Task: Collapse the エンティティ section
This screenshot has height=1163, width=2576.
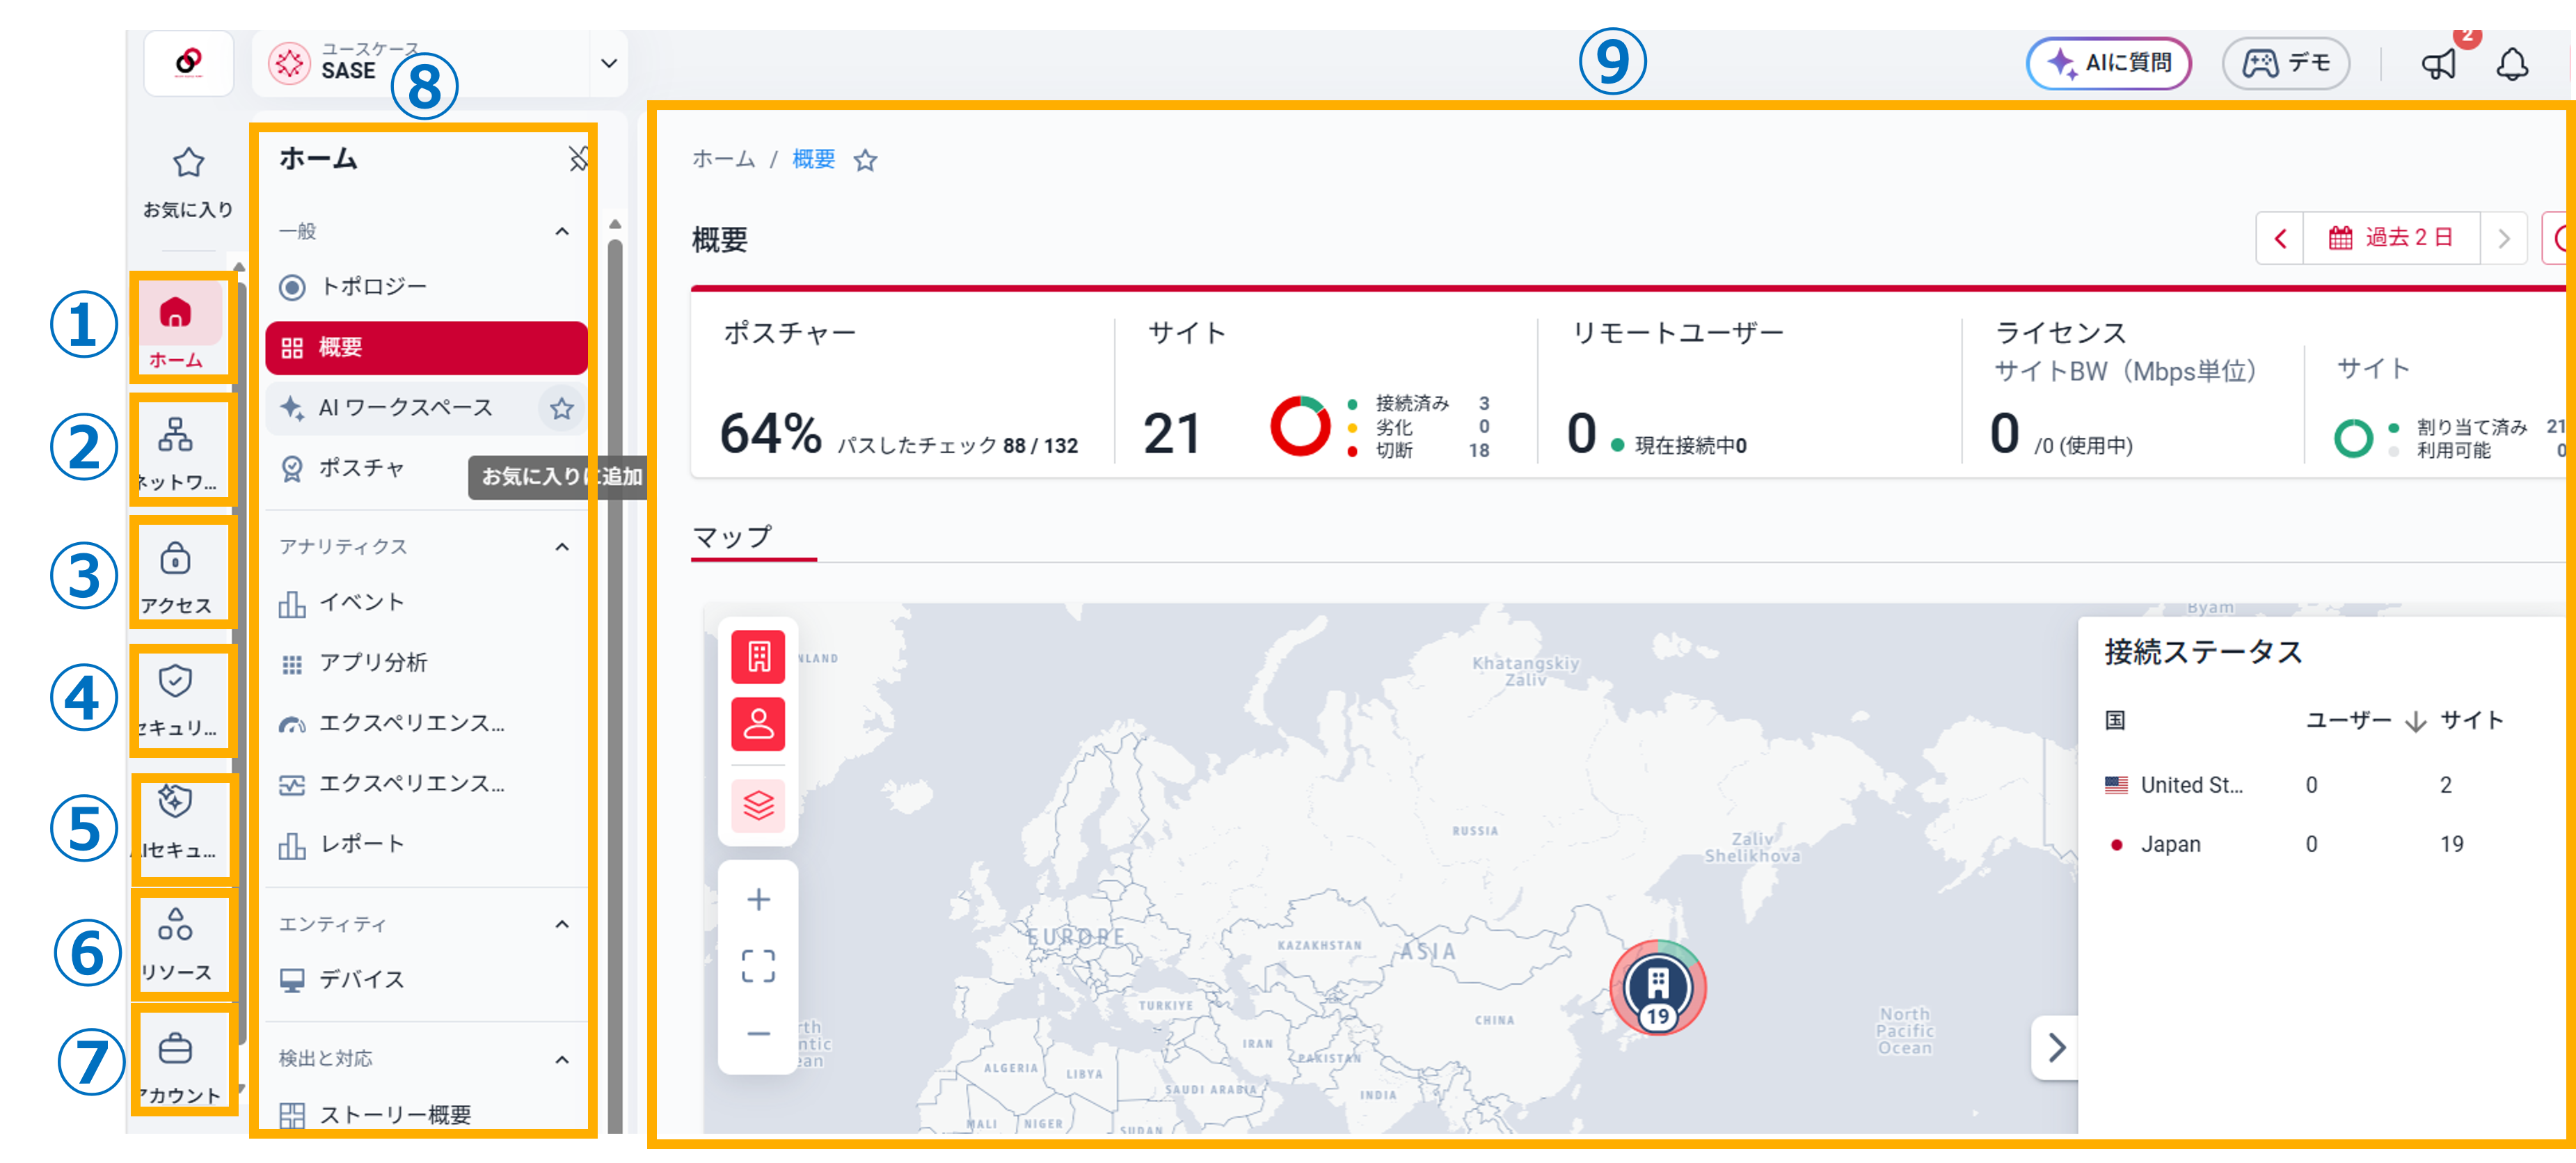Action: click(x=562, y=924)
